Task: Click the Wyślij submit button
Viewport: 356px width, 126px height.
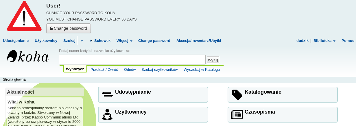Action: [213, 60]
